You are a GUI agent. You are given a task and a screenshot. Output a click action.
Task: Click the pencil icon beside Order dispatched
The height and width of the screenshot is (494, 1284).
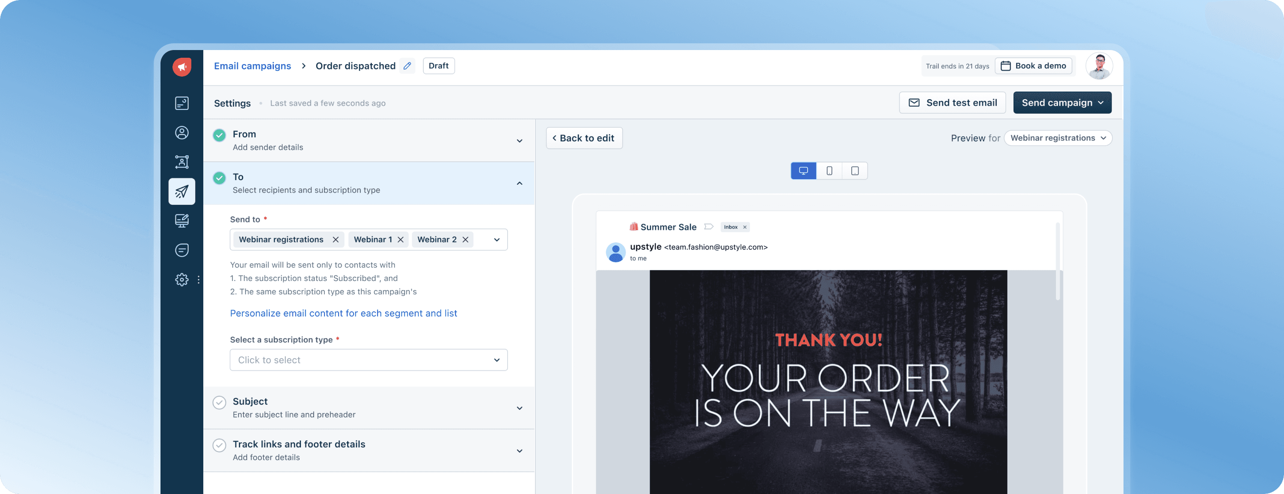[407, 66]
